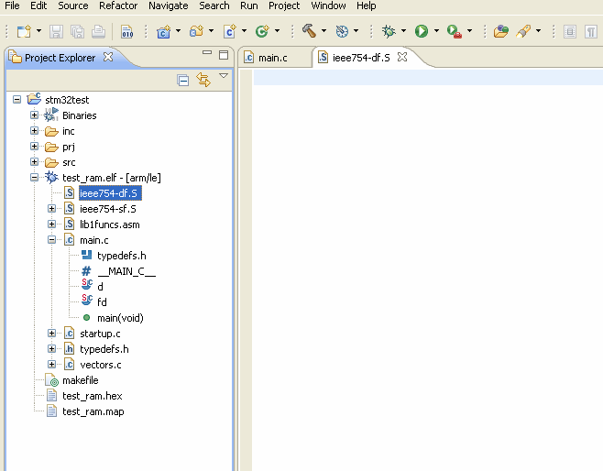
Task: Click the Debug bug icon
Action: point(389,31)
